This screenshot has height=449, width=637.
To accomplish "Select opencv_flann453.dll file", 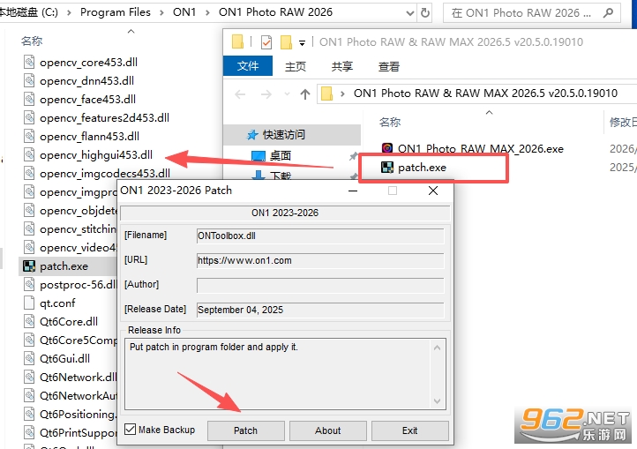I will (x=89, y=137).
